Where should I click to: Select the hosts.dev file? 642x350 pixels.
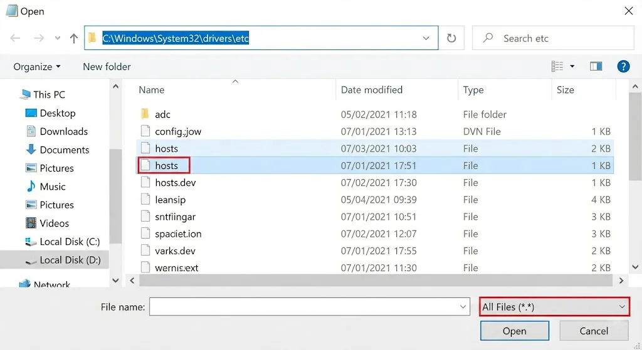(x=176, y=183)
